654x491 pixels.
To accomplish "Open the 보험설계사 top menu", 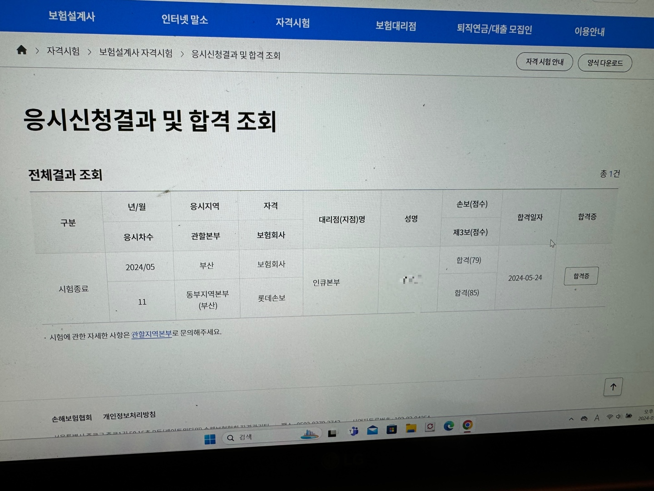I will [x=72, y=16].
